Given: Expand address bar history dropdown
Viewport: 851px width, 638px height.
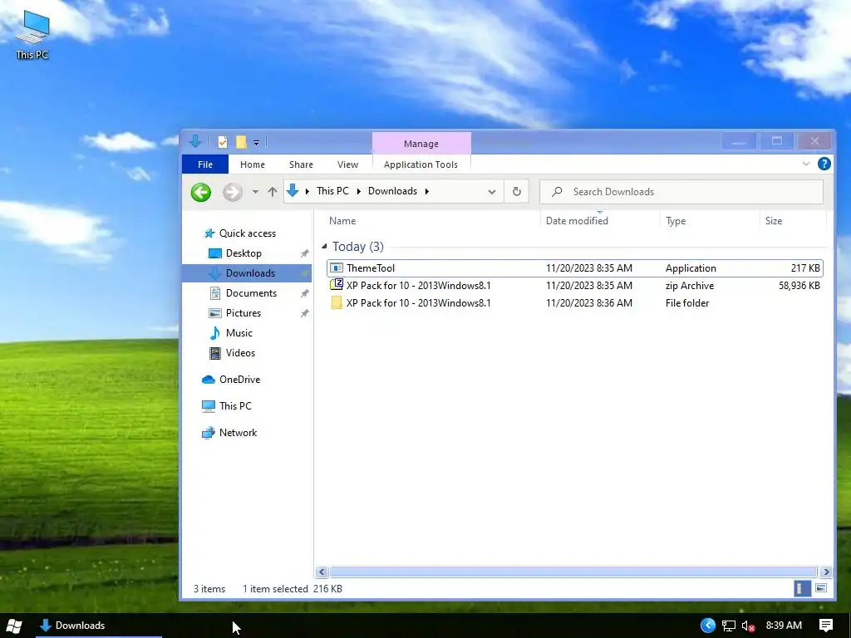Looking at the screenshot, I should 492,192.
